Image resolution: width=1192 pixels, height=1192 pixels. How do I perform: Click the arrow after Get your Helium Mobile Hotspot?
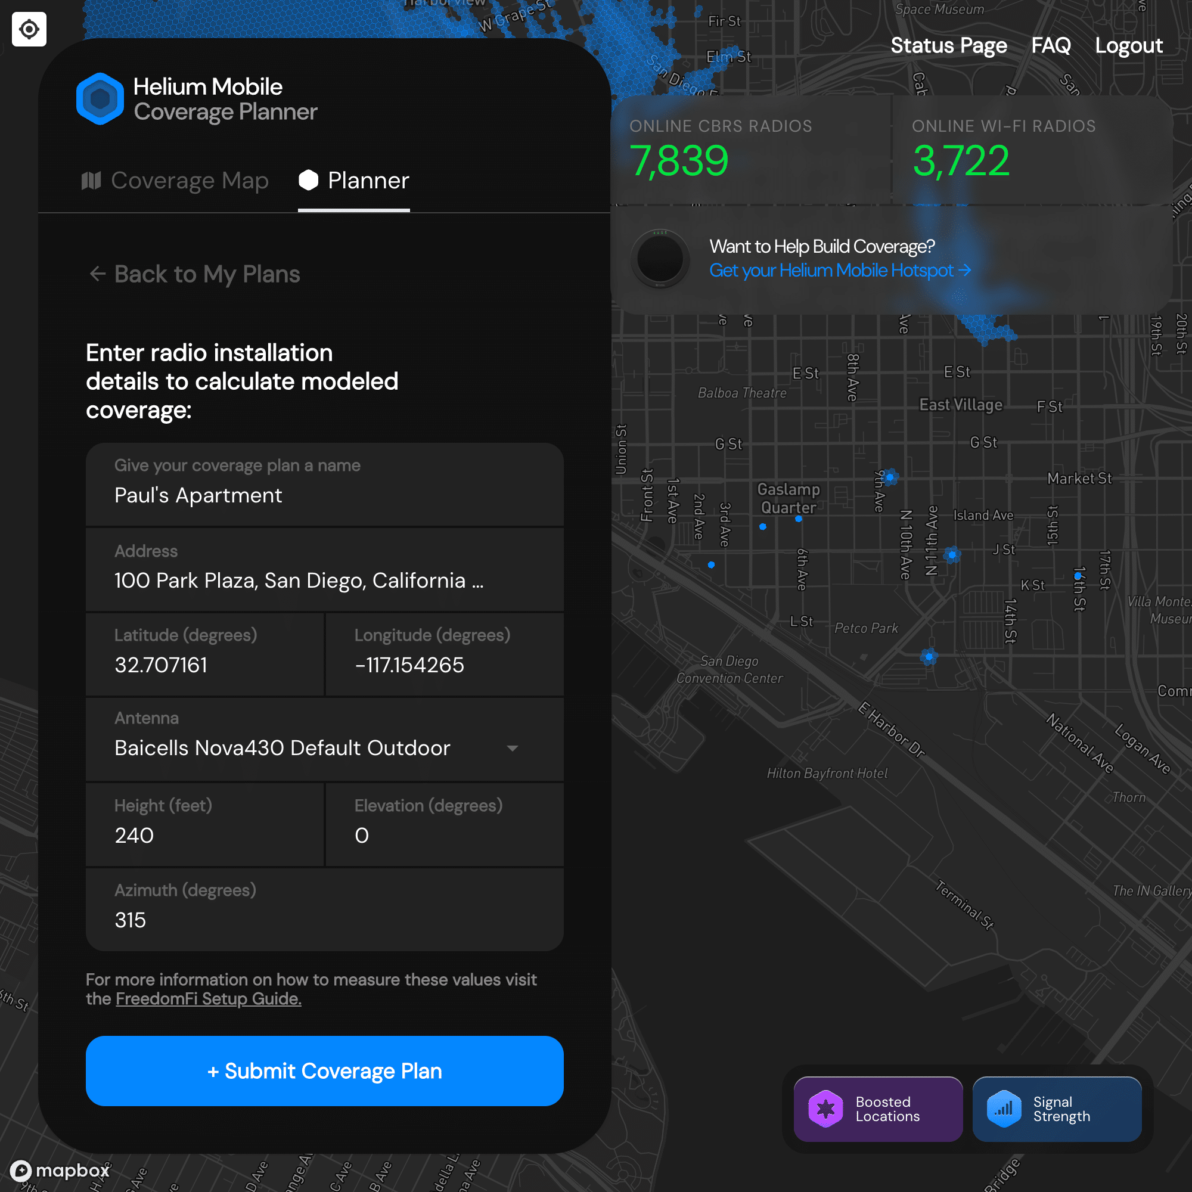(x=964, y=270)
